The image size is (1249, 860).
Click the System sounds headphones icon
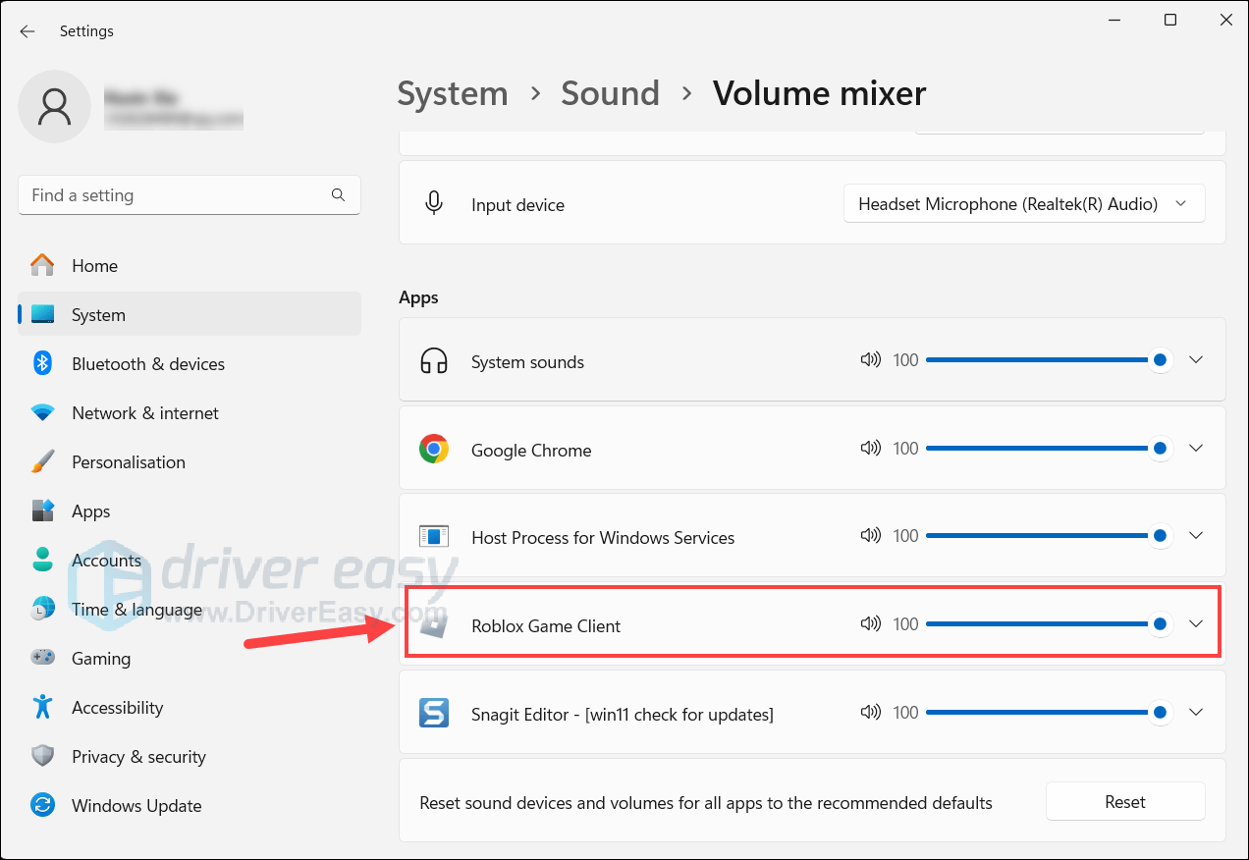click(433, 361)
